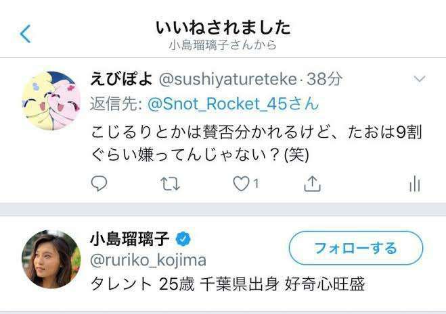This screenshot has height=314, width=446.
Task: Open the 小島瑠璃子 display name
Action: click(x=130, y=239)
